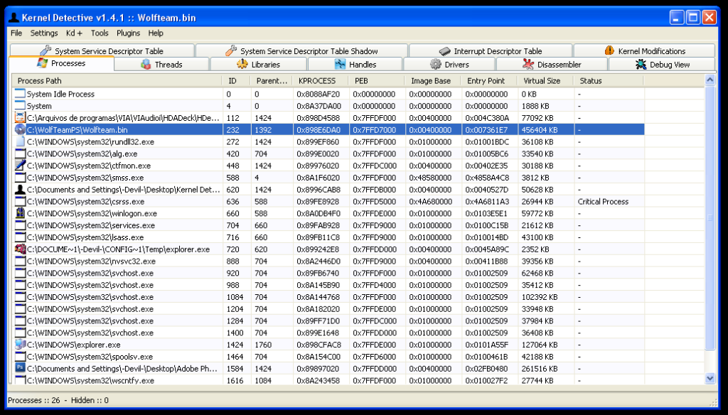The width and height of the screenshot is (728, 415).
Task: Sort by Process Path column header
Action: (x=40, y=81)
